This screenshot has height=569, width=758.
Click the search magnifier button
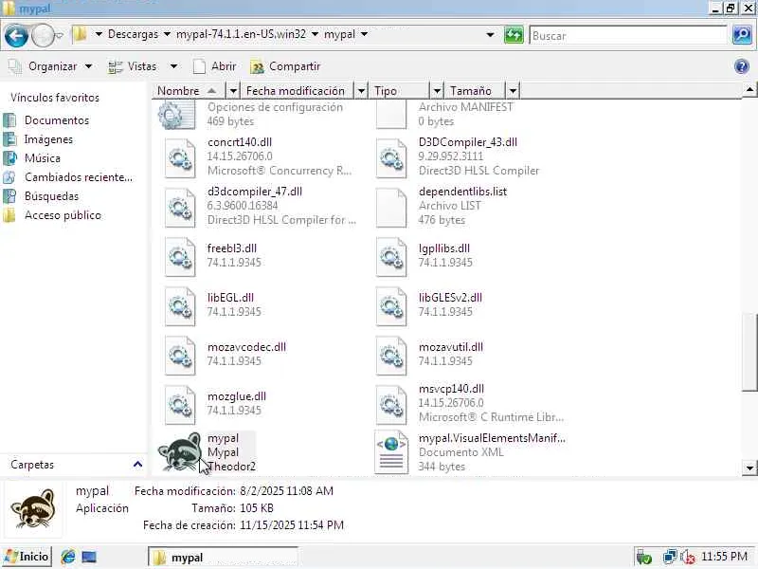point(742,35)
